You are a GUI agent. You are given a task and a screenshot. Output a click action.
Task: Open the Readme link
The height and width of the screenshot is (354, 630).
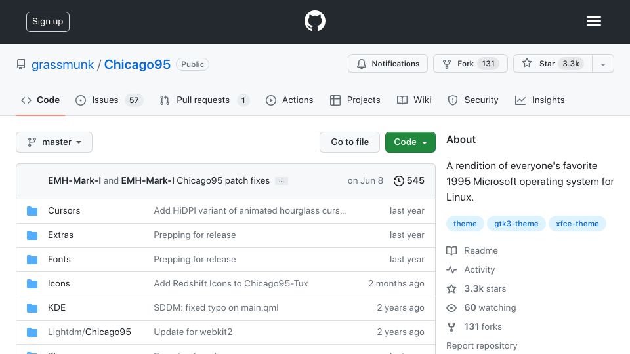coord(481,251)
